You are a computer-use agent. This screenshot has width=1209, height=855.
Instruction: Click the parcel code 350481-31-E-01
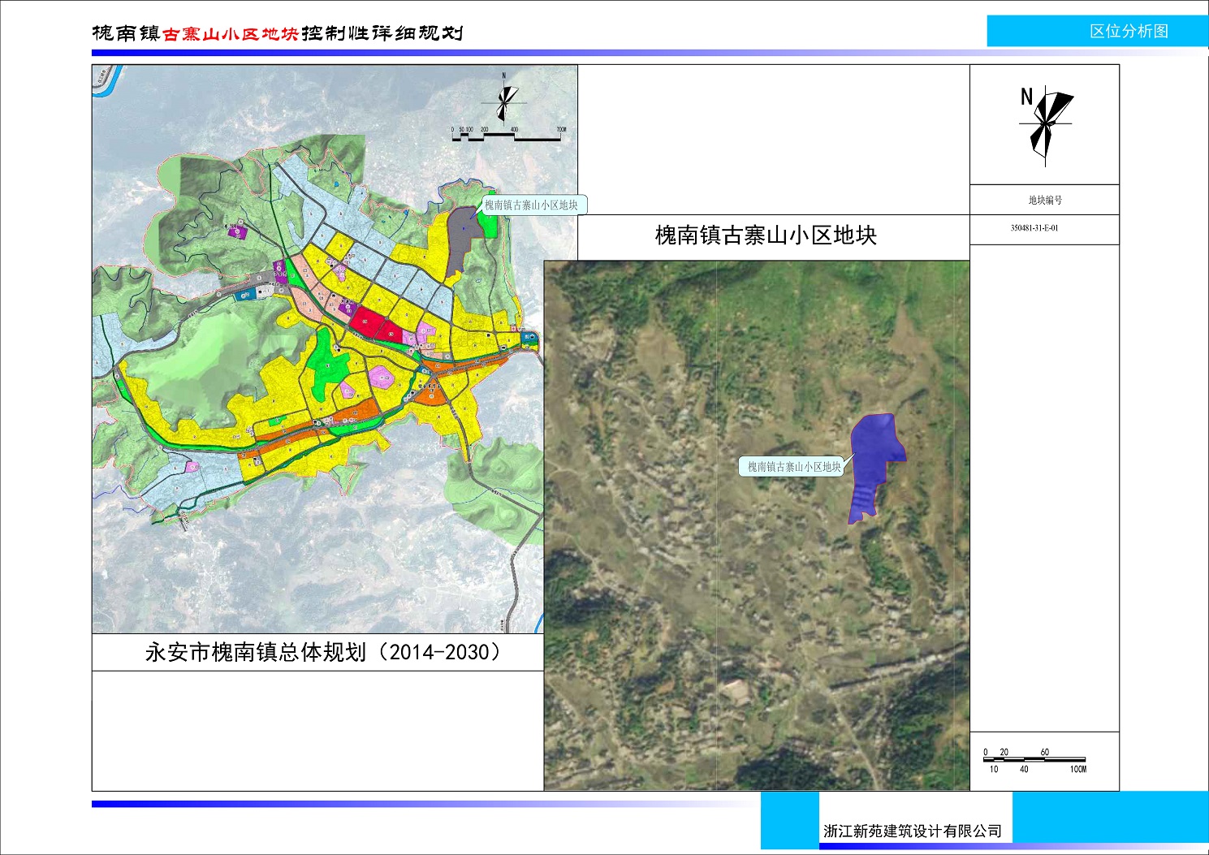click(x=1034, y=228)
